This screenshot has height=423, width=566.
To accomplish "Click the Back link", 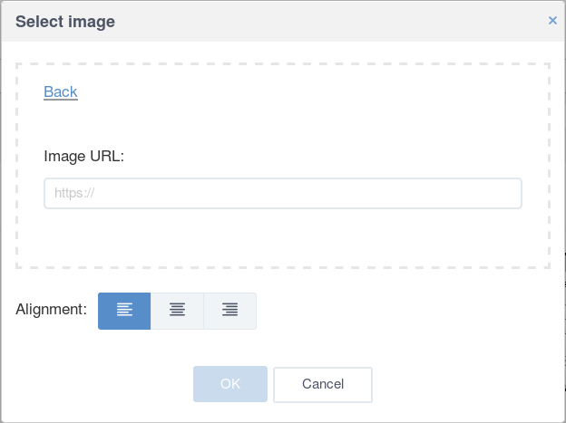I will click(61, 92).
